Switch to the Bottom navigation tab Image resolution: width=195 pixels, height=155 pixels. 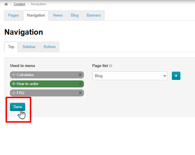(50, 47)
